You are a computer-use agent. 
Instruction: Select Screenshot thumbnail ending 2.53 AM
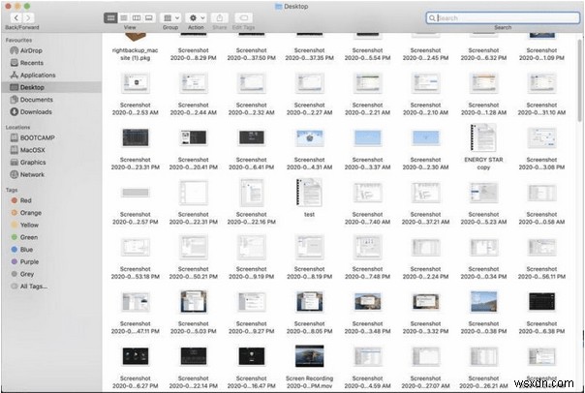(136, 83)
